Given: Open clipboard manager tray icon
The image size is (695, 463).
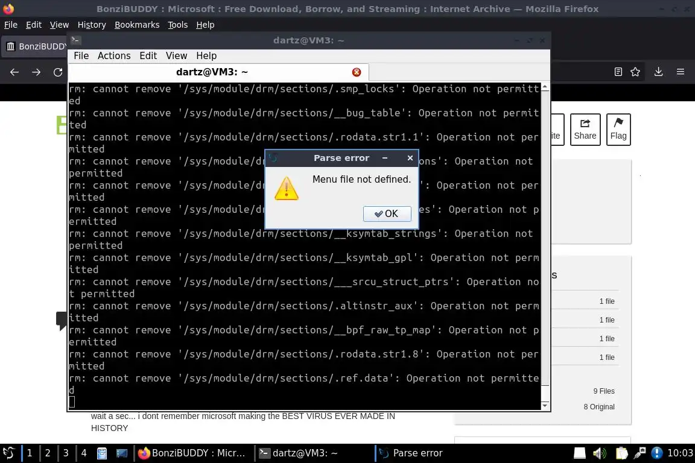Looking at the screenshot, I should point(621,453).
